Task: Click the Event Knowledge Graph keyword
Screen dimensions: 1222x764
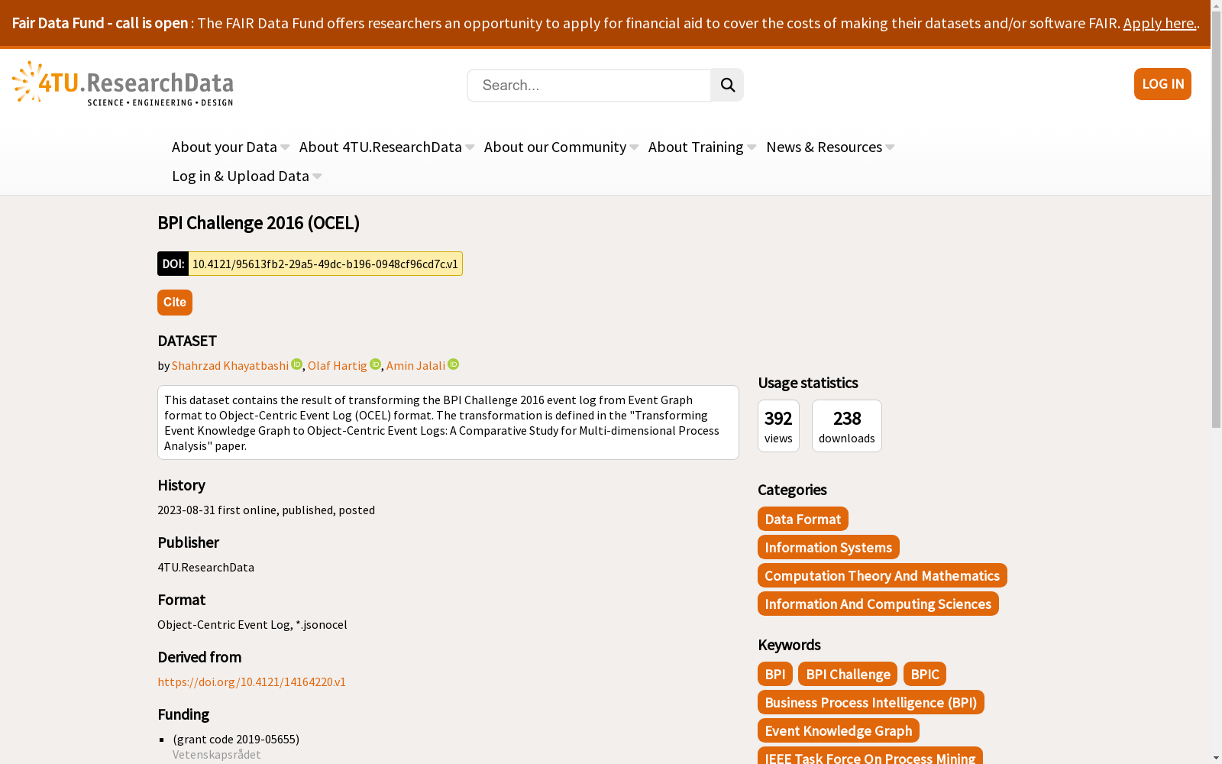Action: (x=839, y=730)
